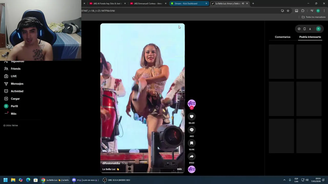Image resolution: width=328 pixels, height=184 pixels.
Task: Open the Discord taskbar item
Action: point(85,180)
